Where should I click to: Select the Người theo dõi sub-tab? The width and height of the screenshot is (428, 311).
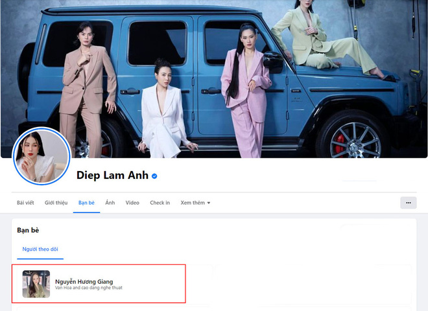(40, 249)
